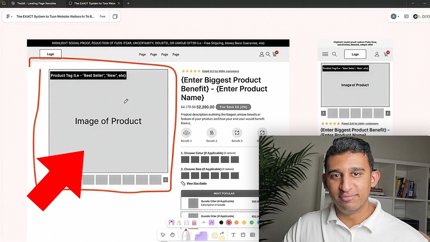430x242 pixels.
Task: Click the Benefit 1 icon
Action: coord(186,133)
